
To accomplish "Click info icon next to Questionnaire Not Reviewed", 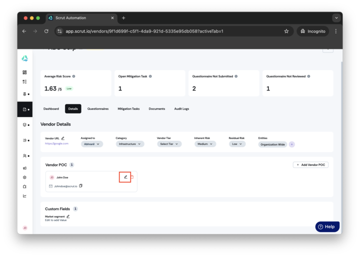I will (x=308, y=76).
